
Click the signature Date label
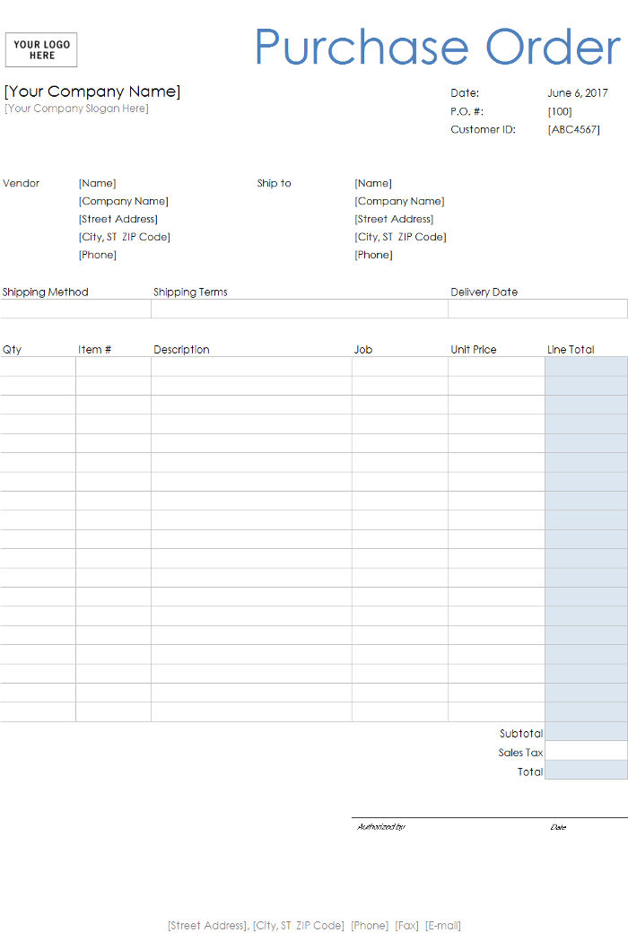[x=558, y=827]
